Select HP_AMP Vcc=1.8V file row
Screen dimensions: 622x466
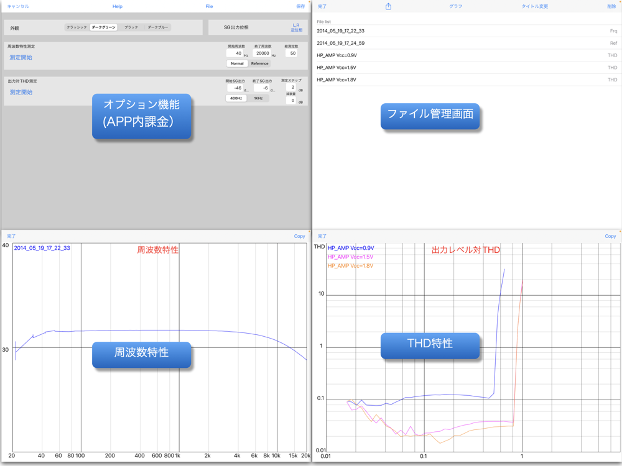point(467,80)
